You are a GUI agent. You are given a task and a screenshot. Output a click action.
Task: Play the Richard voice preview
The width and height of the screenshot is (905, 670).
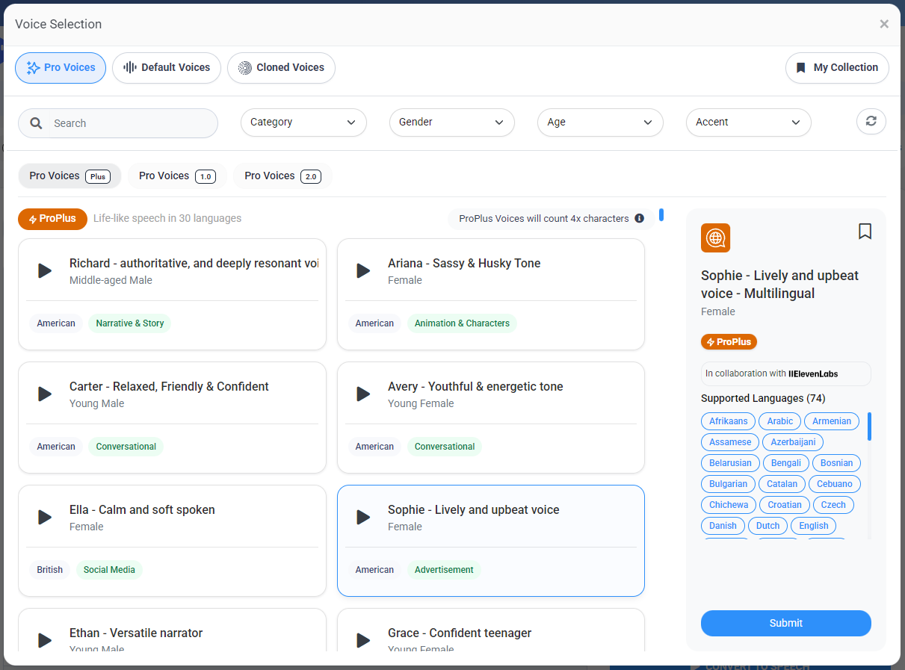point(45,270)
